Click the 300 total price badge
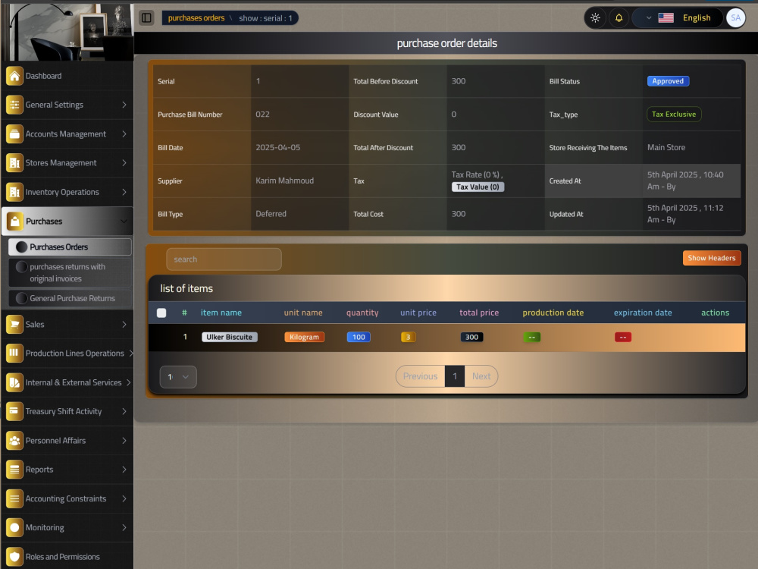 [x=471, y=338]
